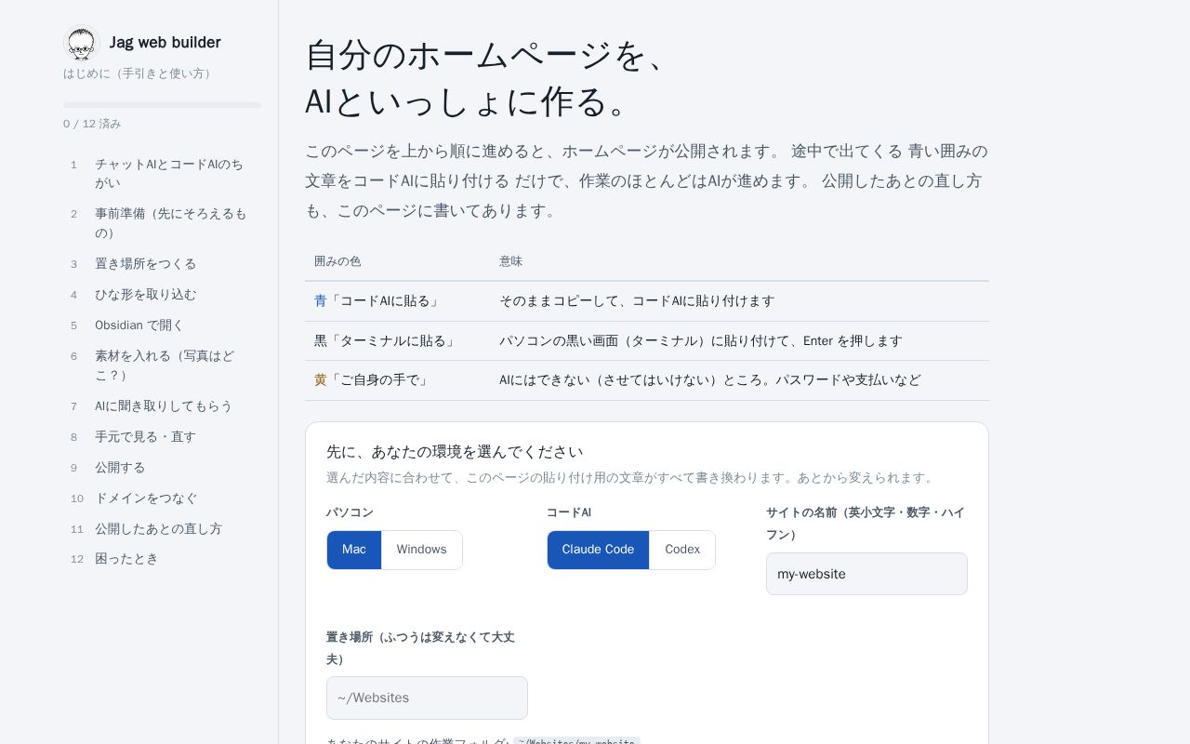The width and height of the screenshot is (1190, 744).
Task: Go to step 10 ドメインをつなぐ
Action: tap(162, 498)
